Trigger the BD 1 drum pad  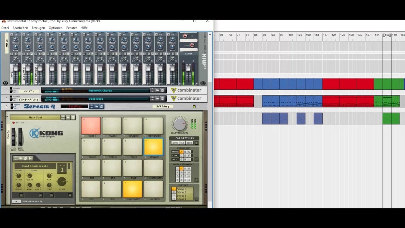91,189
